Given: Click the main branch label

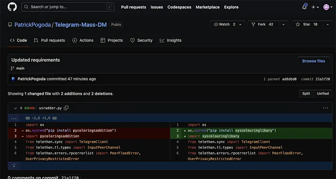Looking at the screenshot, I should click(x=20, y=68).
